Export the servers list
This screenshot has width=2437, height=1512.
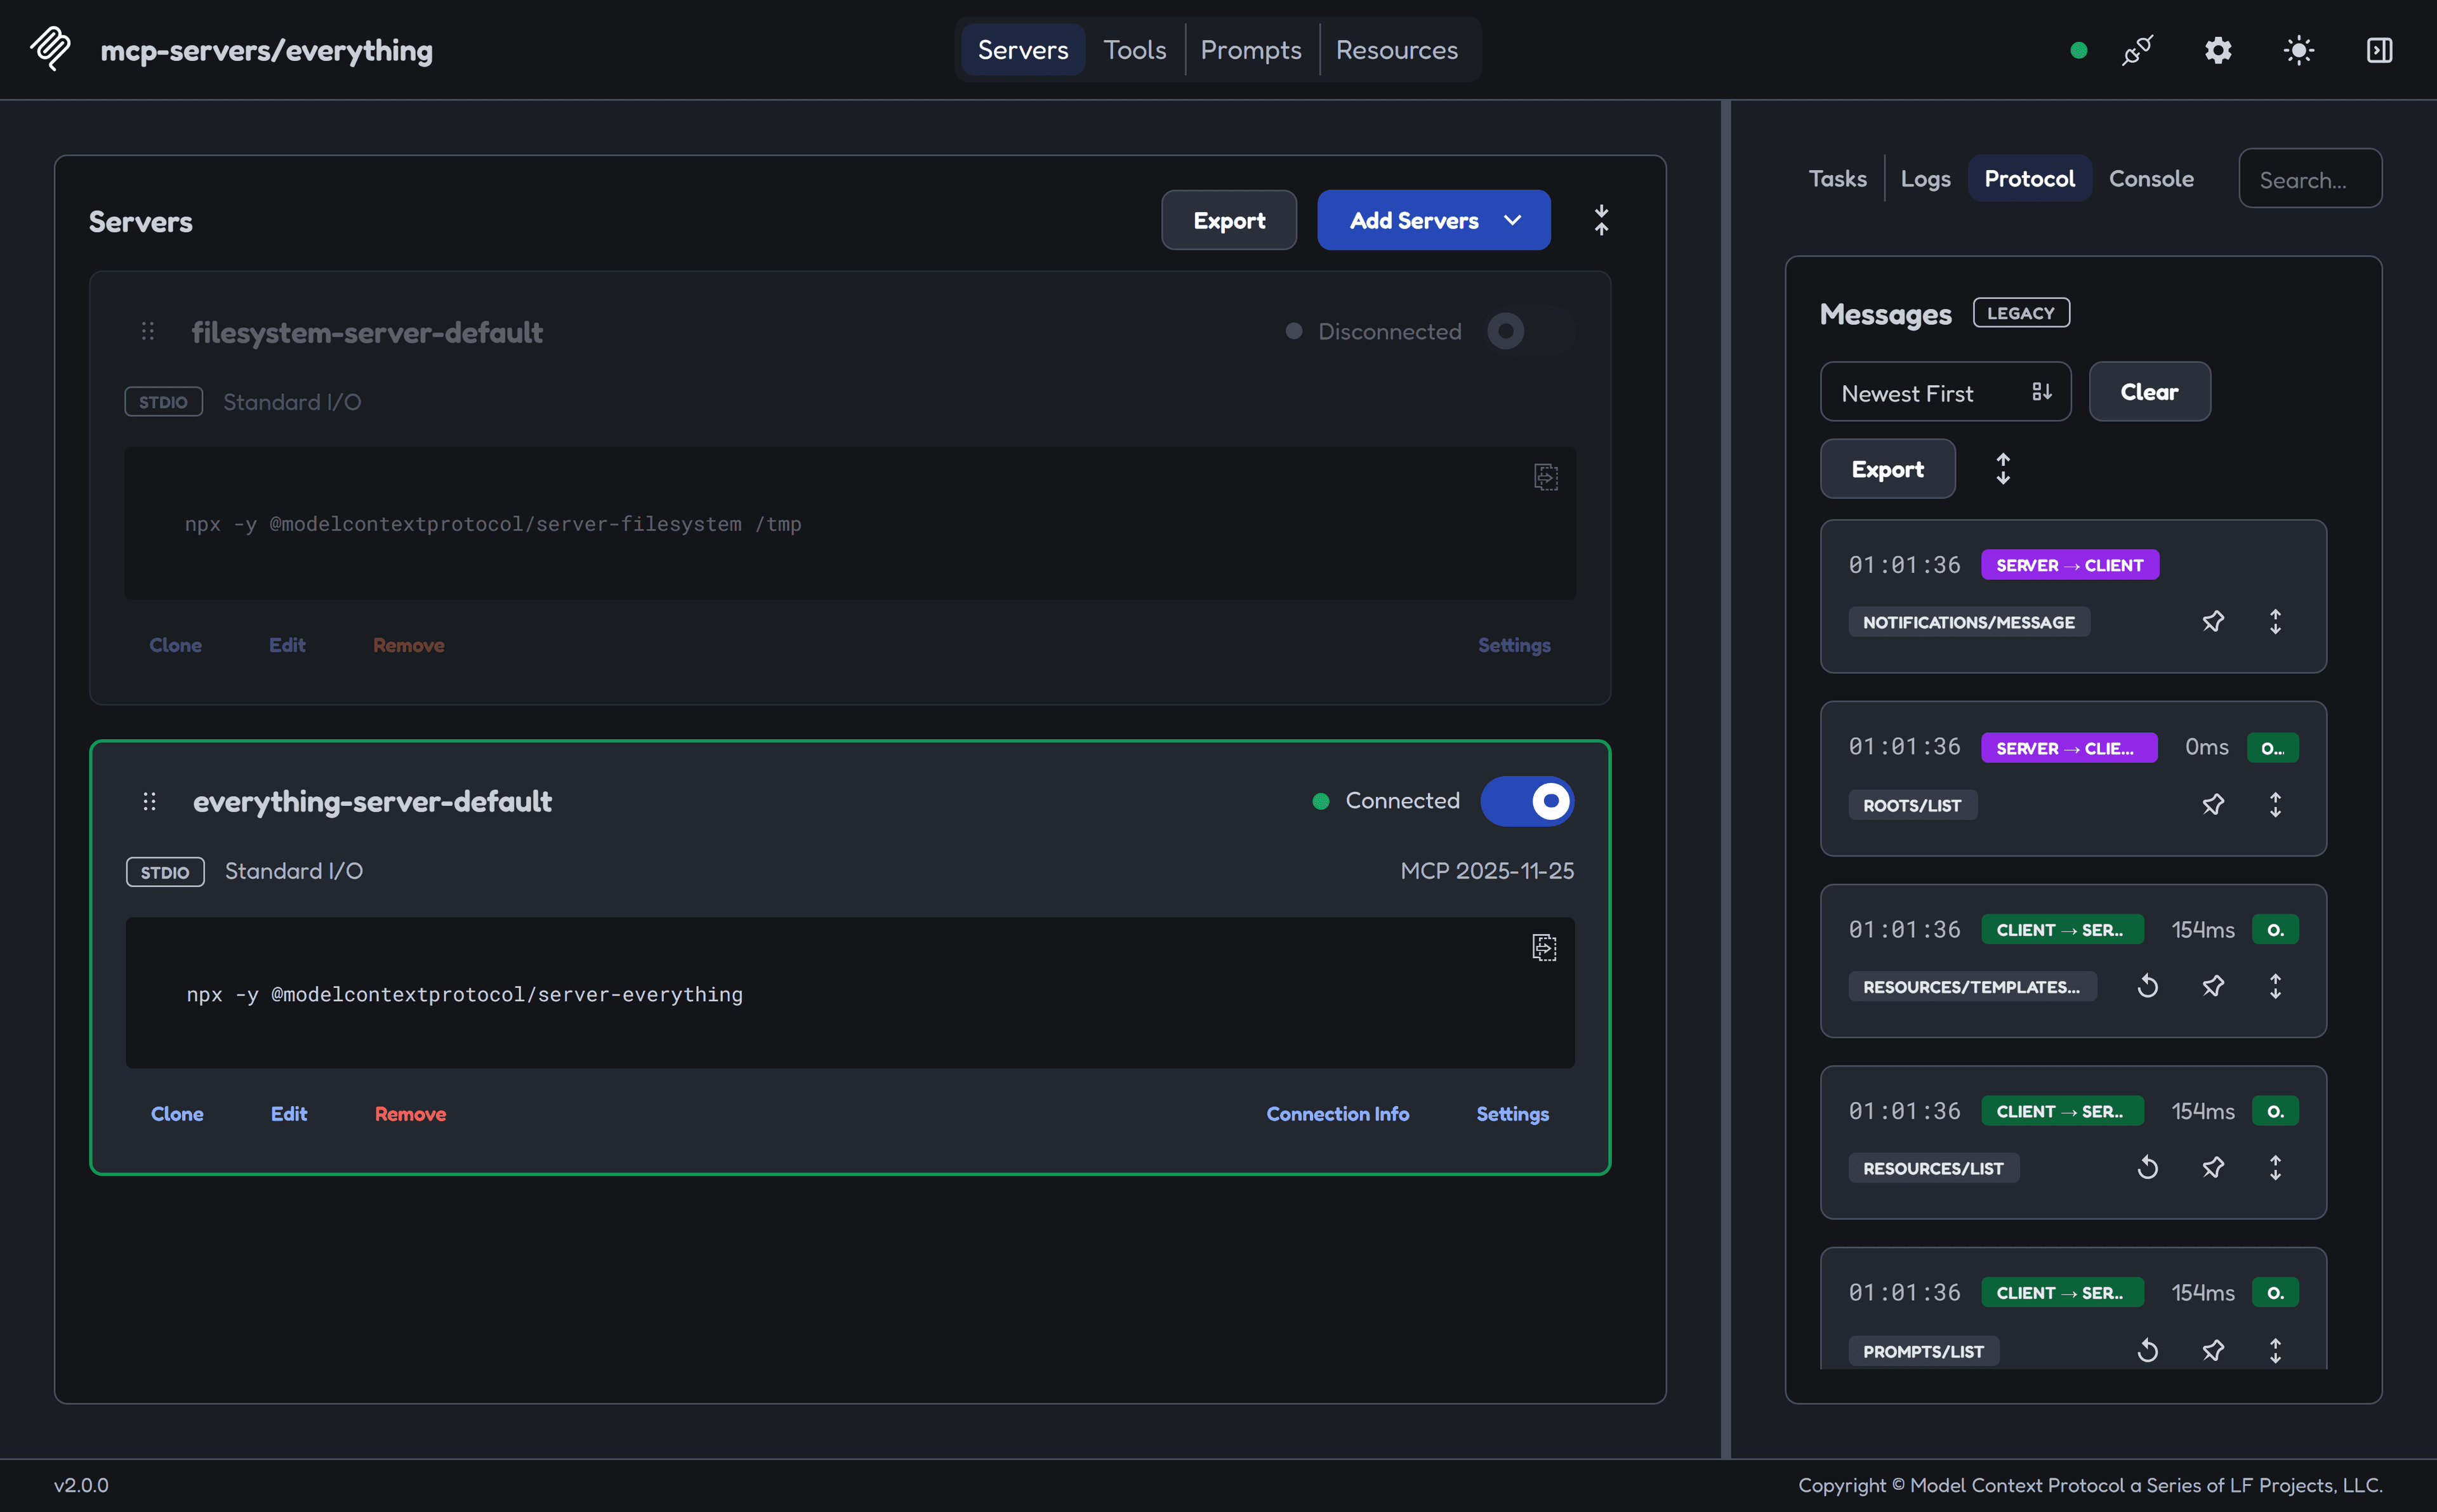click(x=1229, y=220)
